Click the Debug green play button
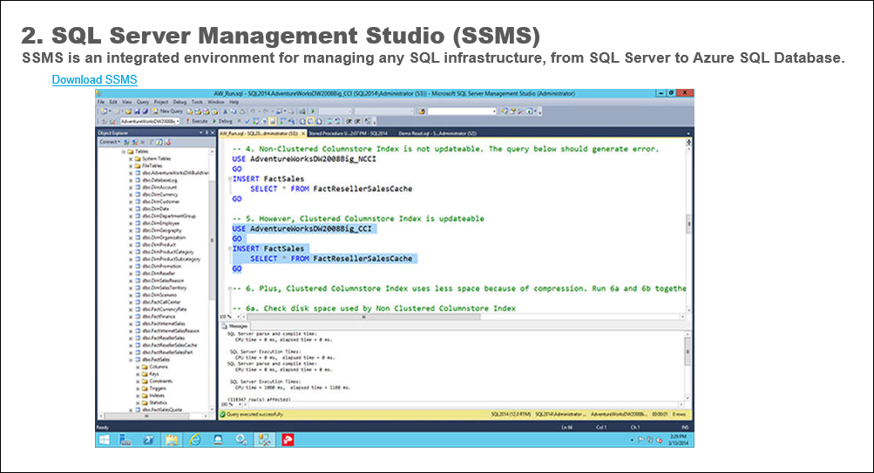Screen dimensions: 874x473 click(x=222, y=121)
